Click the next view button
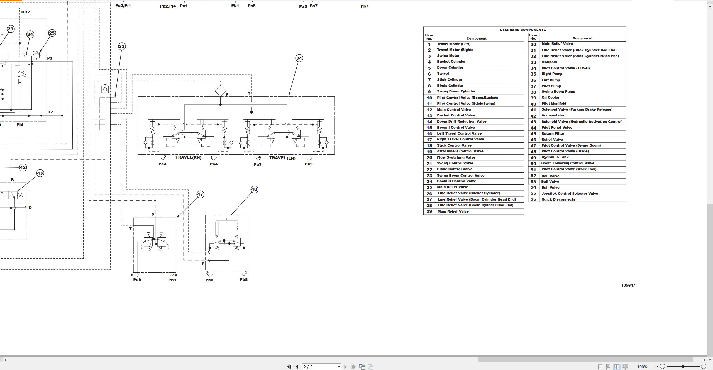The width and height of the screenshot is (713, 370). pos(370,367)
